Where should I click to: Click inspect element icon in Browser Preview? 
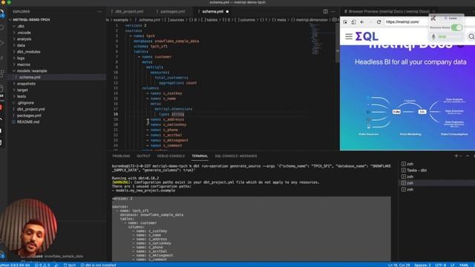[x=345, y=22]
